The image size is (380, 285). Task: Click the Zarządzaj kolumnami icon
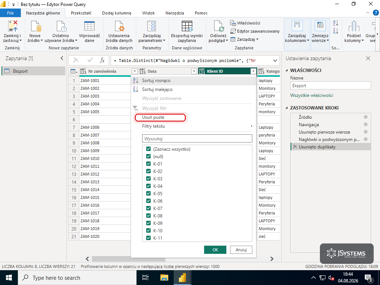point(297,26)
